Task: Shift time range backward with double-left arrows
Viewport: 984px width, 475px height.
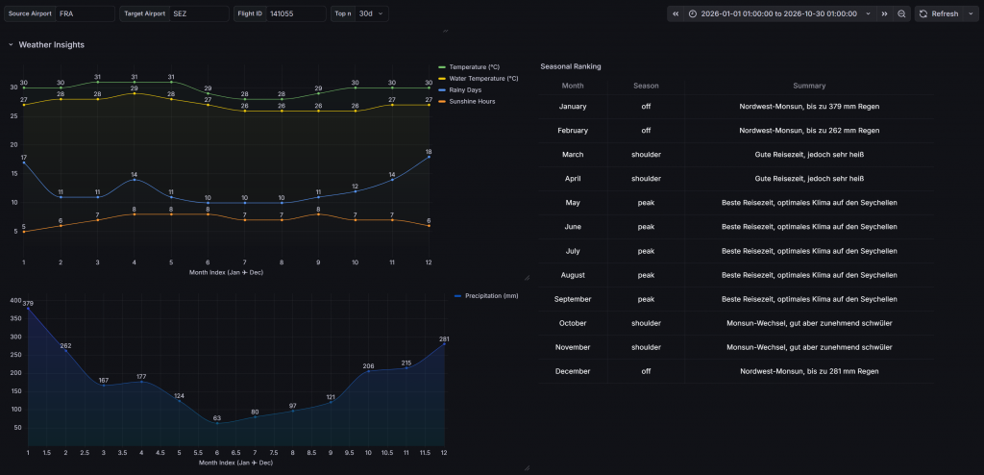Action: point(676,14)
